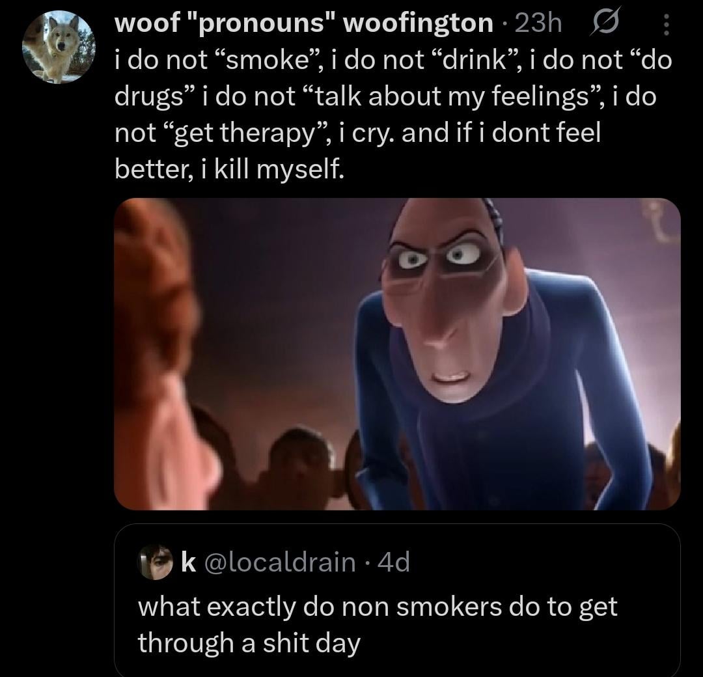Open k's small avatar in quoted tweet
This screenshot has width=703, height=677.
click(155, 562)
